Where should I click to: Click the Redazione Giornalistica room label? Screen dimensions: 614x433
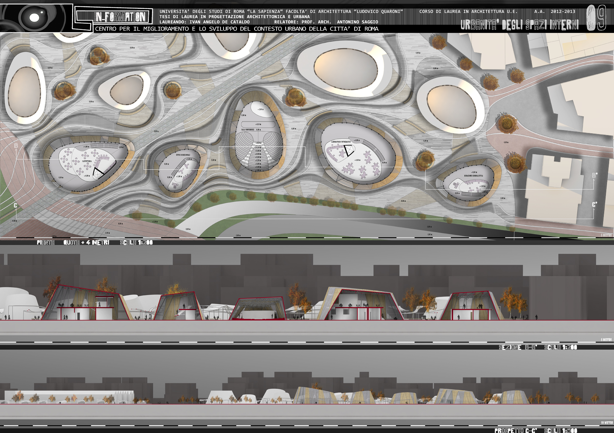[x=474, y=176]
